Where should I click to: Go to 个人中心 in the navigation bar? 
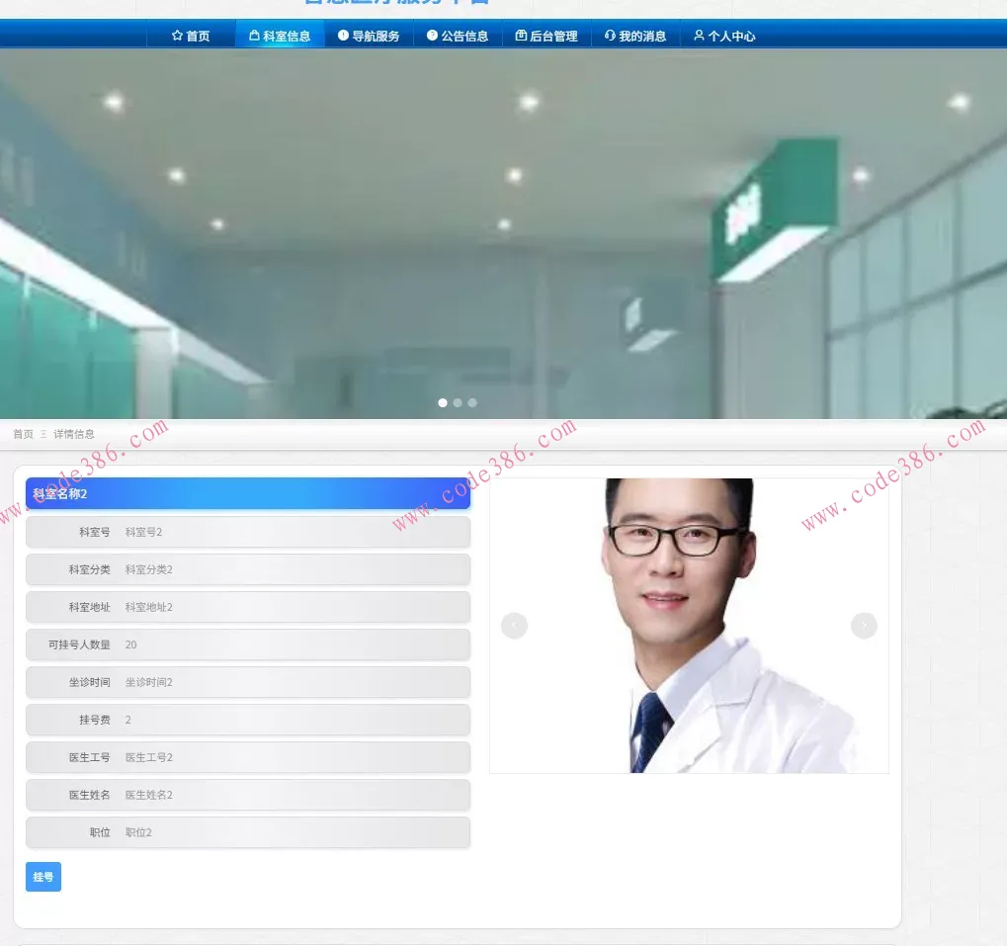[x=724, y=36]
